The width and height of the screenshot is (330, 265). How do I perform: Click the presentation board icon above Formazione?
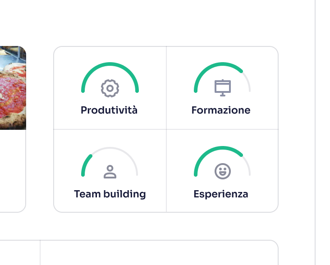(222, 88)
